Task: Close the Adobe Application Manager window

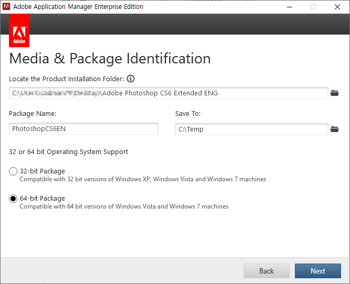Action: pyautogui.click(x=337, y=7)
